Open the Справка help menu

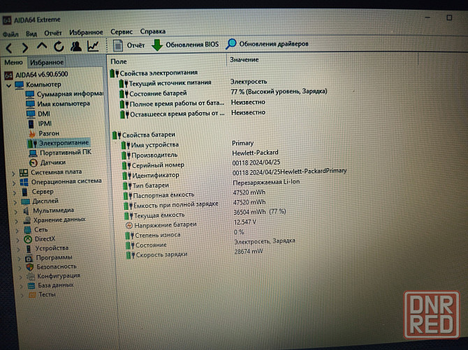click(x=152, y=31)
